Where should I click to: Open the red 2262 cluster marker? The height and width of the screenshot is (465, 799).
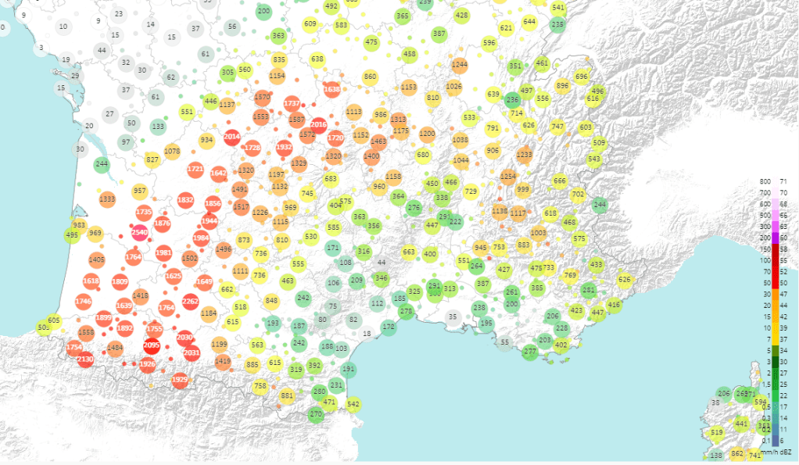click(190, 301)
